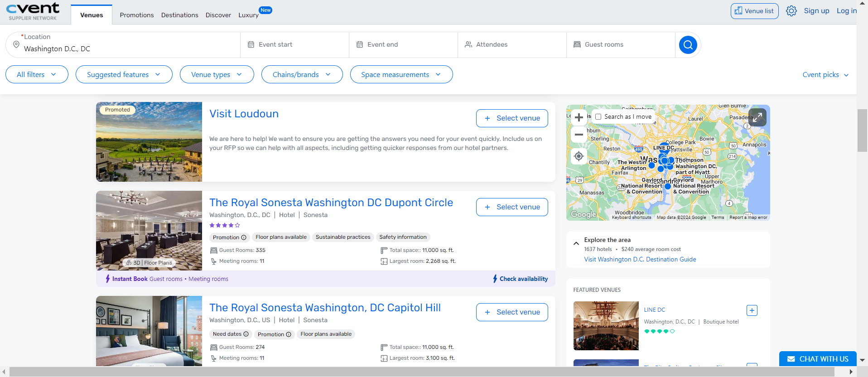Click the Event end calendar icon
The width and height of the screenshot is (868, 377).
coord(360,44)
